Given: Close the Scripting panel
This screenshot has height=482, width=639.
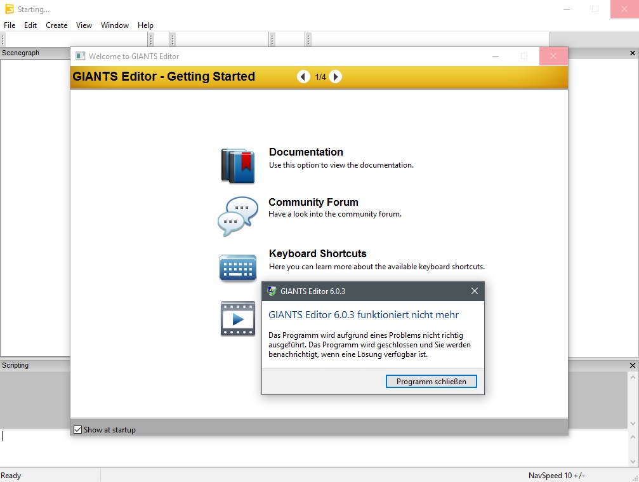Looking at the screenshot, I should 633,365.
